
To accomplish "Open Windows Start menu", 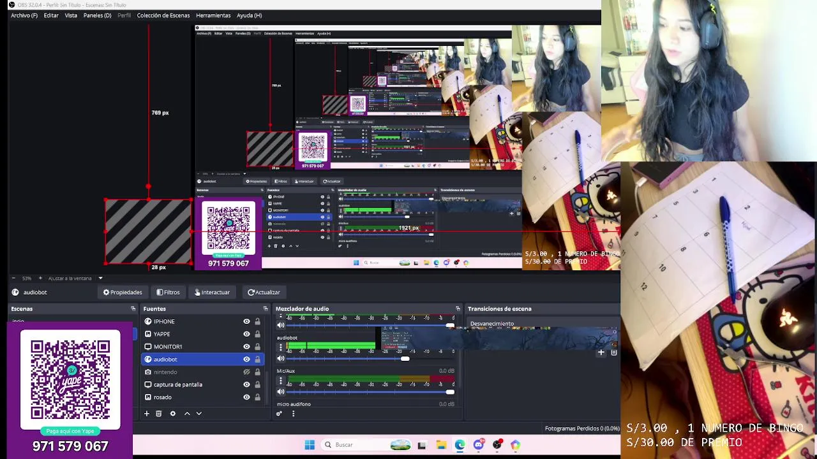I will click(310, 445).
